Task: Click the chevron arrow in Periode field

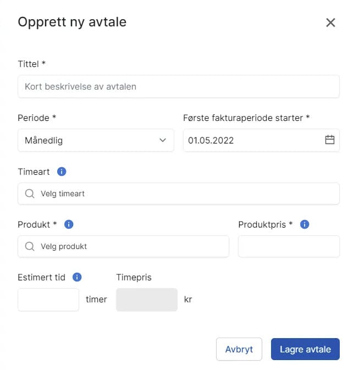Action: 163,140
